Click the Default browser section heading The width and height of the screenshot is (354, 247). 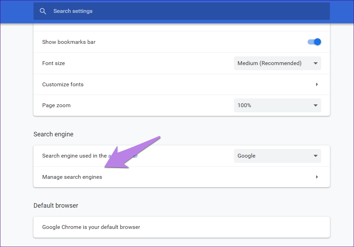coord(56,206)
